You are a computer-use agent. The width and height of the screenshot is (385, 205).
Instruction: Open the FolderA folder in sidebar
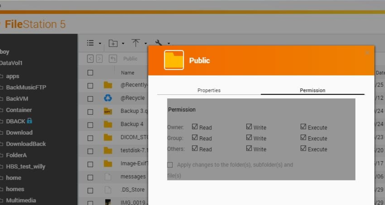[x=16, y=155]
